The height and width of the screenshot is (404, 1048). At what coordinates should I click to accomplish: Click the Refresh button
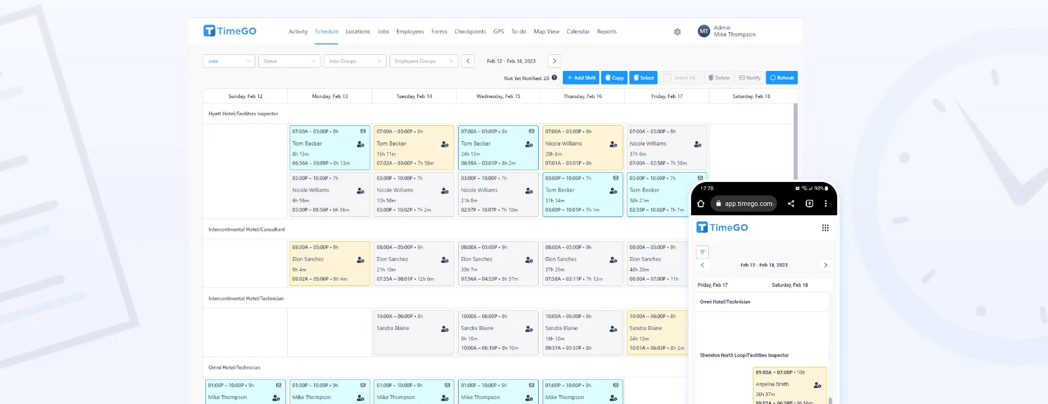point(782,78)
